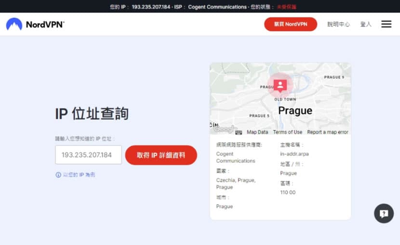
Task: Click the Google logo on the map
Action: (x=224, y=129)
